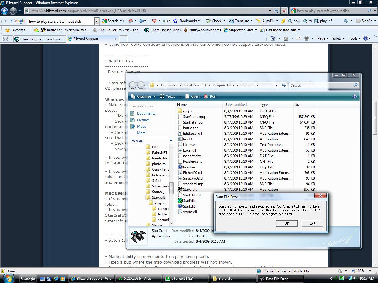Click the RSS feeds icon in command bar
Screen dimensions: 378x283
click(286, 38)
